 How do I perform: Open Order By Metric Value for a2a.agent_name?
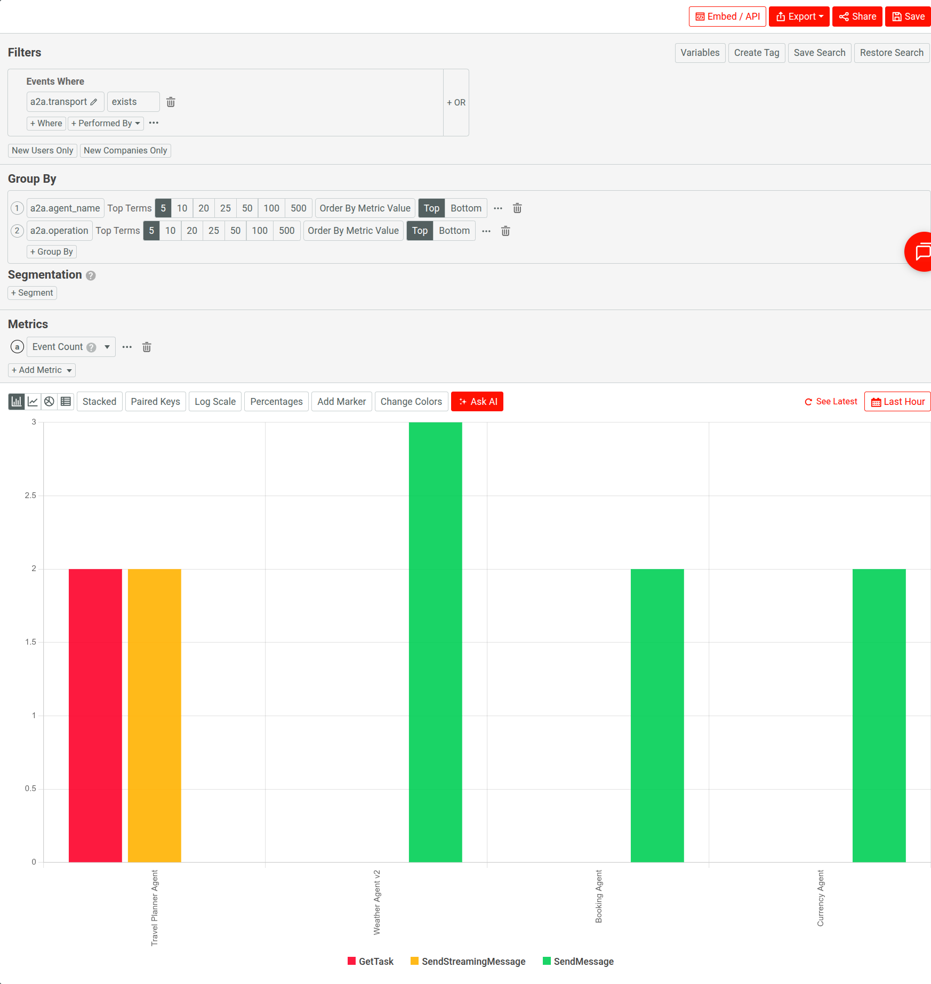[365, 208]
